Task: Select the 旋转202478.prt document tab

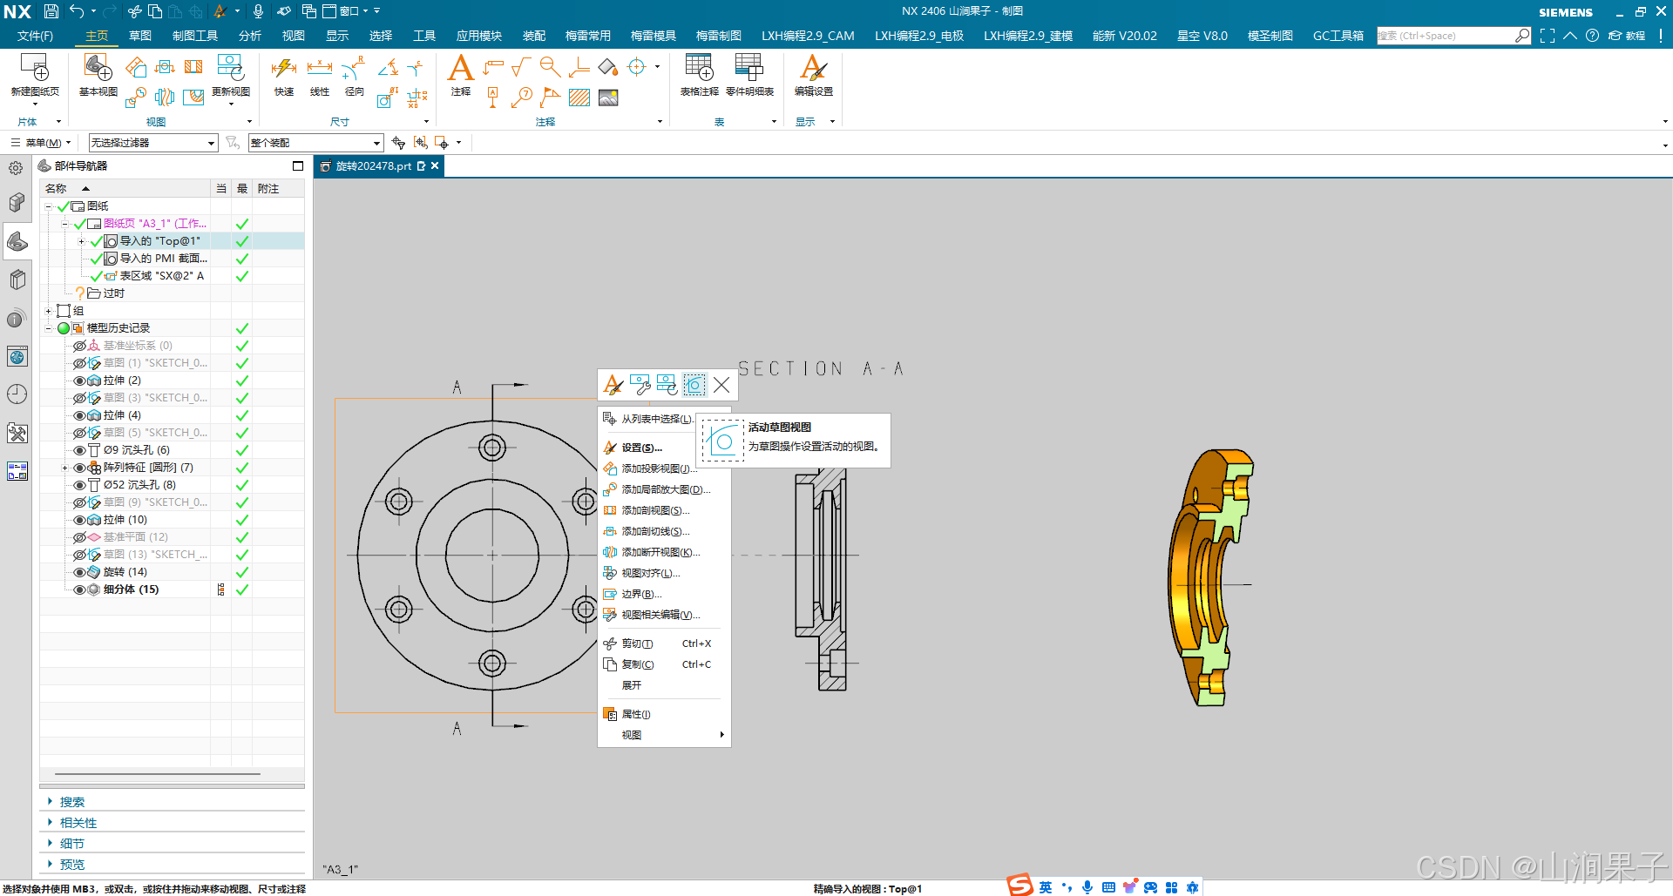Action: coord(373,166)
